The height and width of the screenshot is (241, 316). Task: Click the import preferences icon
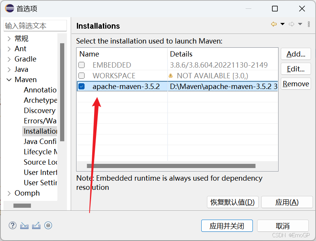tap(24, 225)
